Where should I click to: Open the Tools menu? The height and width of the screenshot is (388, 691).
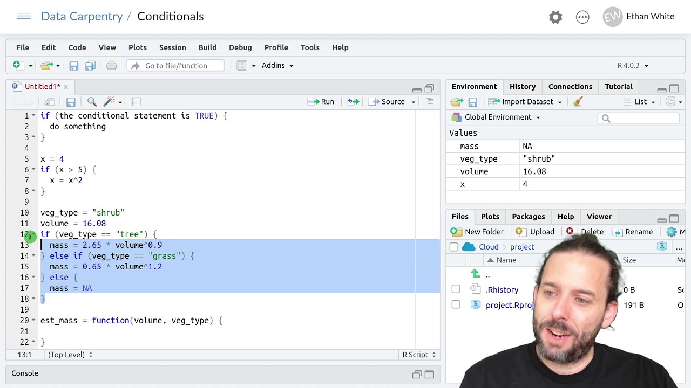click(310, 47)
